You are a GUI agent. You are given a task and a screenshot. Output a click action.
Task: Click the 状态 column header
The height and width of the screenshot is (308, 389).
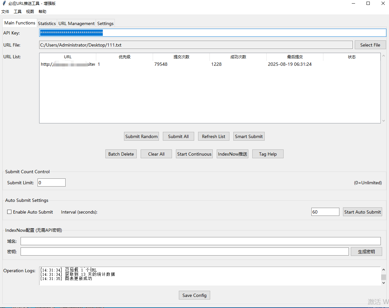tap(352, 57)
